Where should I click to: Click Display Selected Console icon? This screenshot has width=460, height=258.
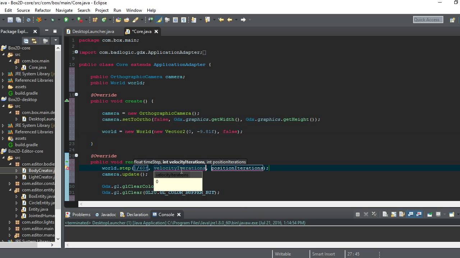pyautogui.click(x=438, y=214)
